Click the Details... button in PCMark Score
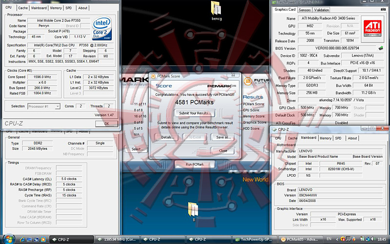This screenshot has height=244, width=390. pos(168,137)
